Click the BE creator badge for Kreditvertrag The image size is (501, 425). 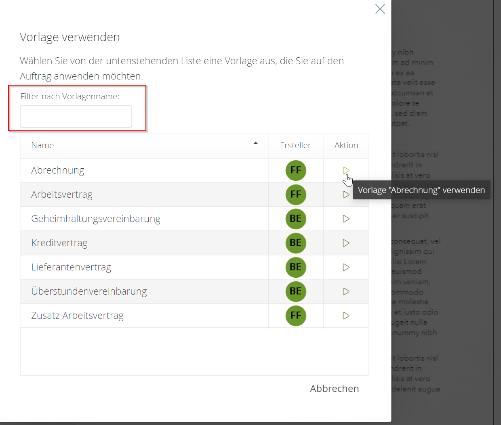(296, 243)
